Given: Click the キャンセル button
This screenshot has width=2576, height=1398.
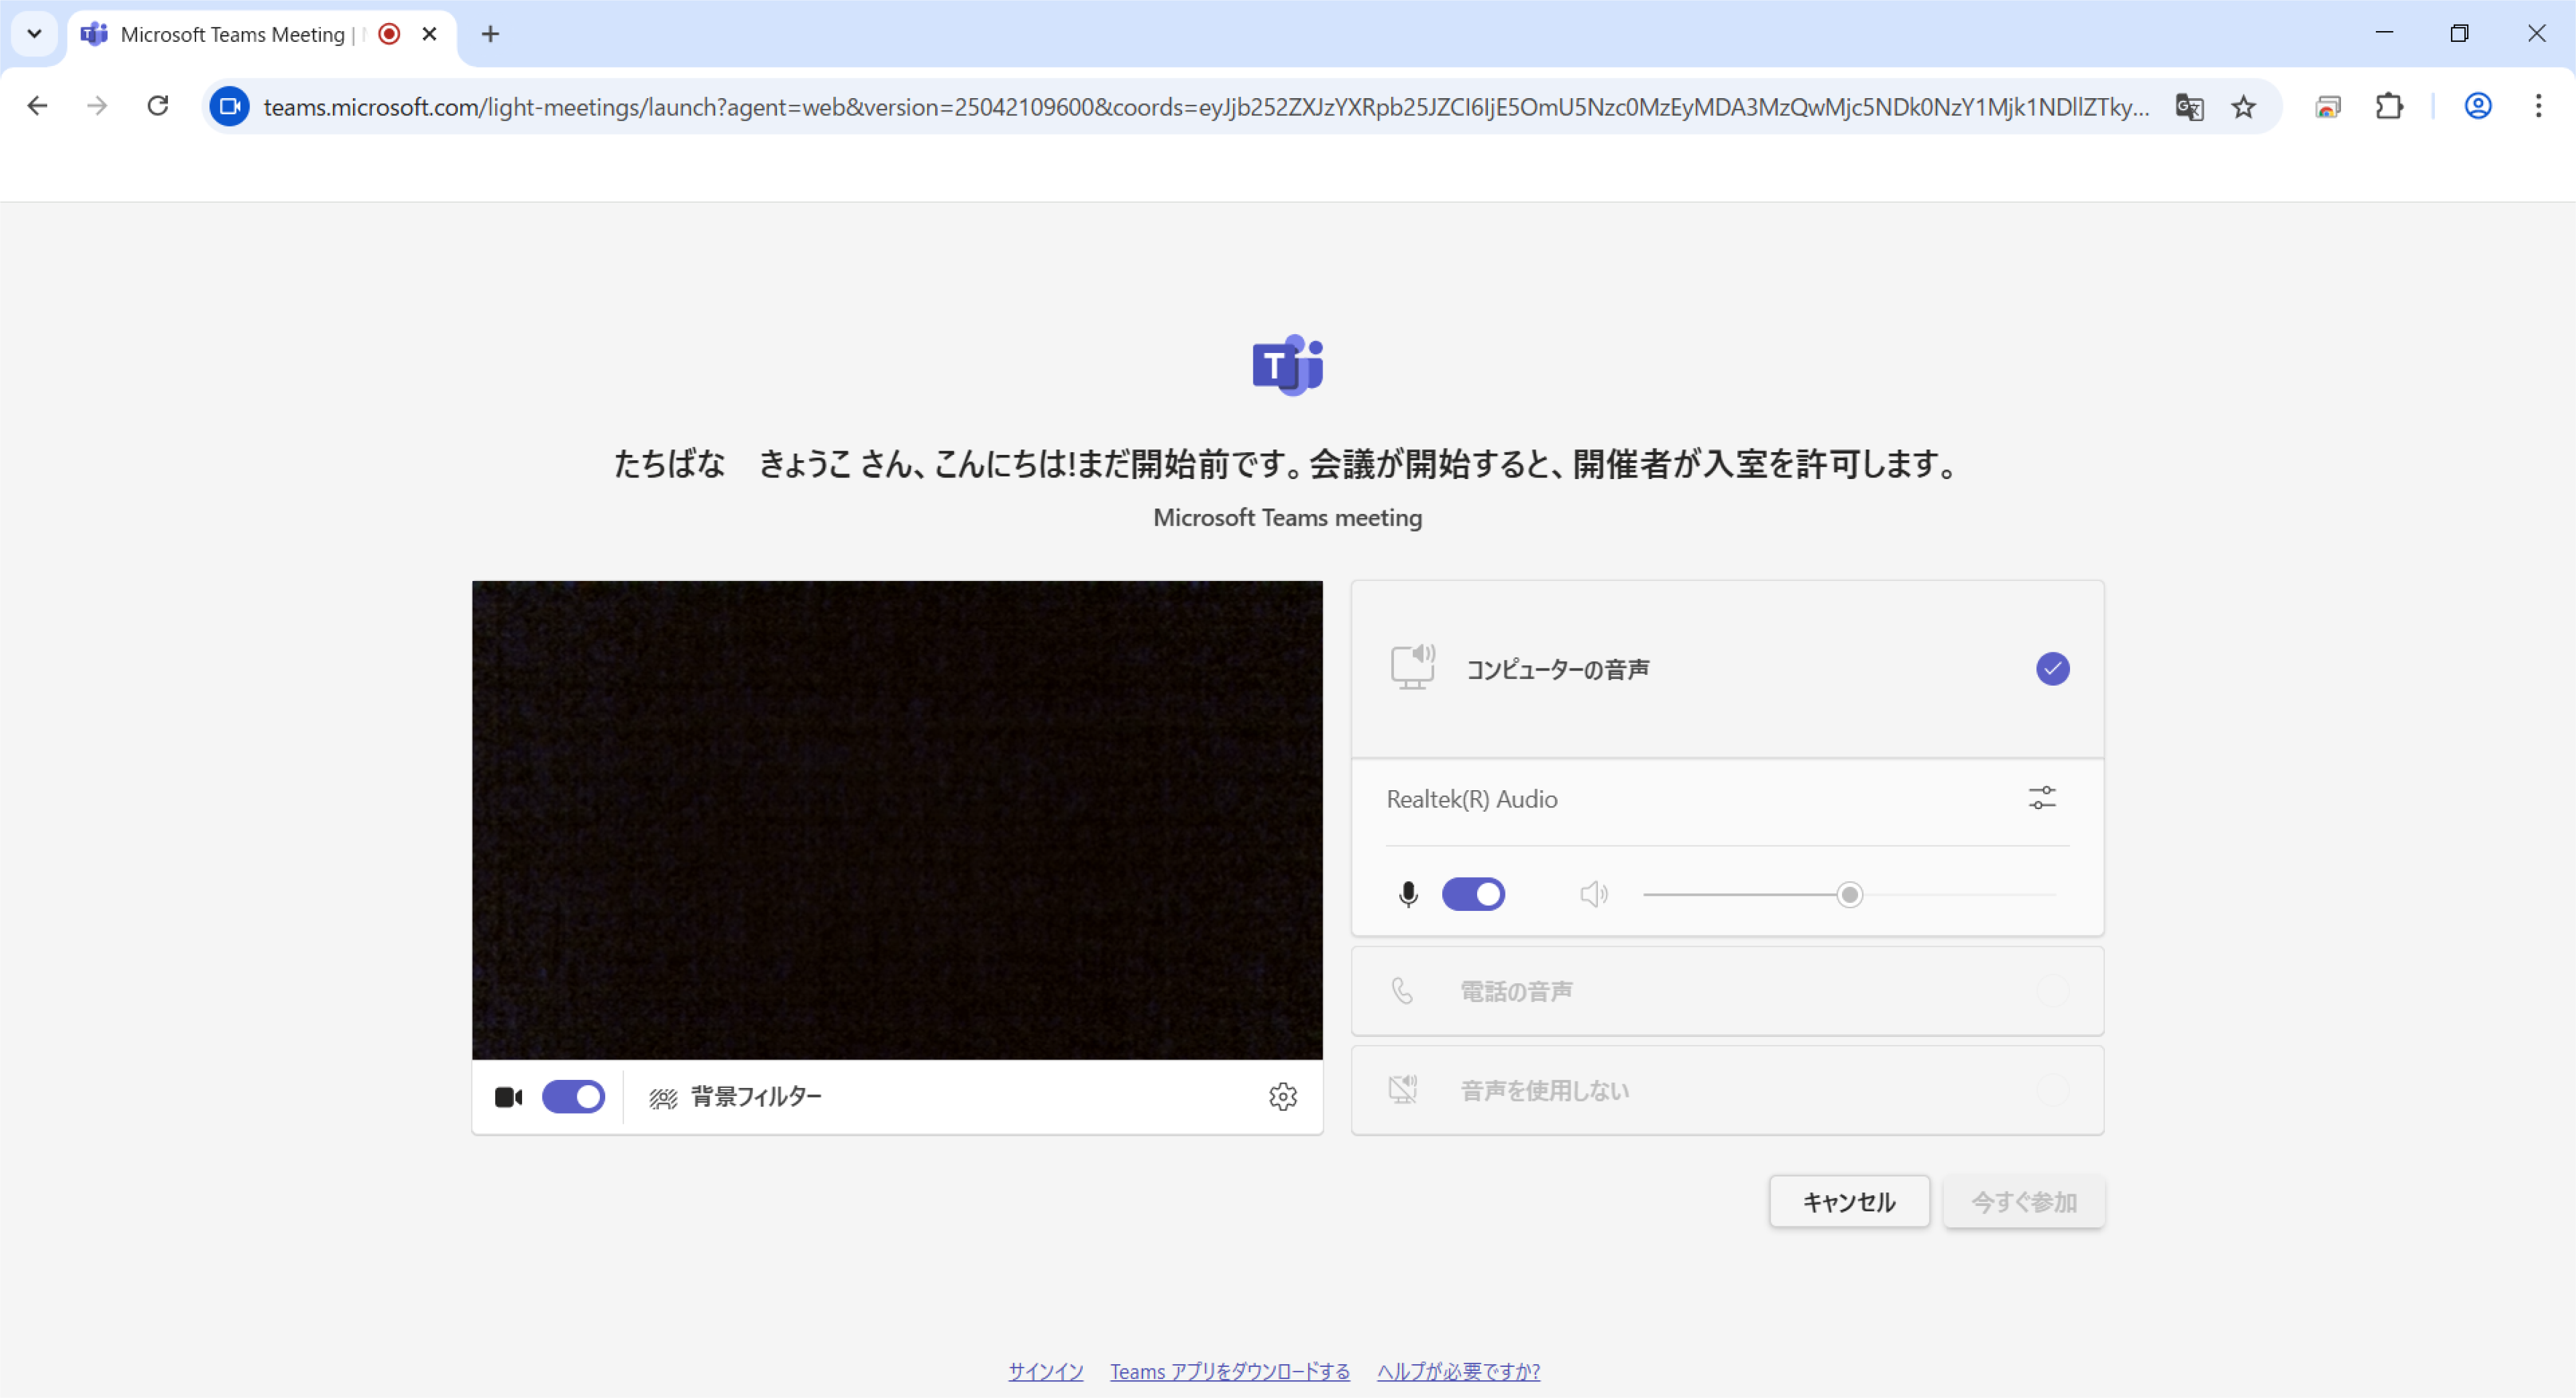Looking at the screenshot, I should 1849,1201.
